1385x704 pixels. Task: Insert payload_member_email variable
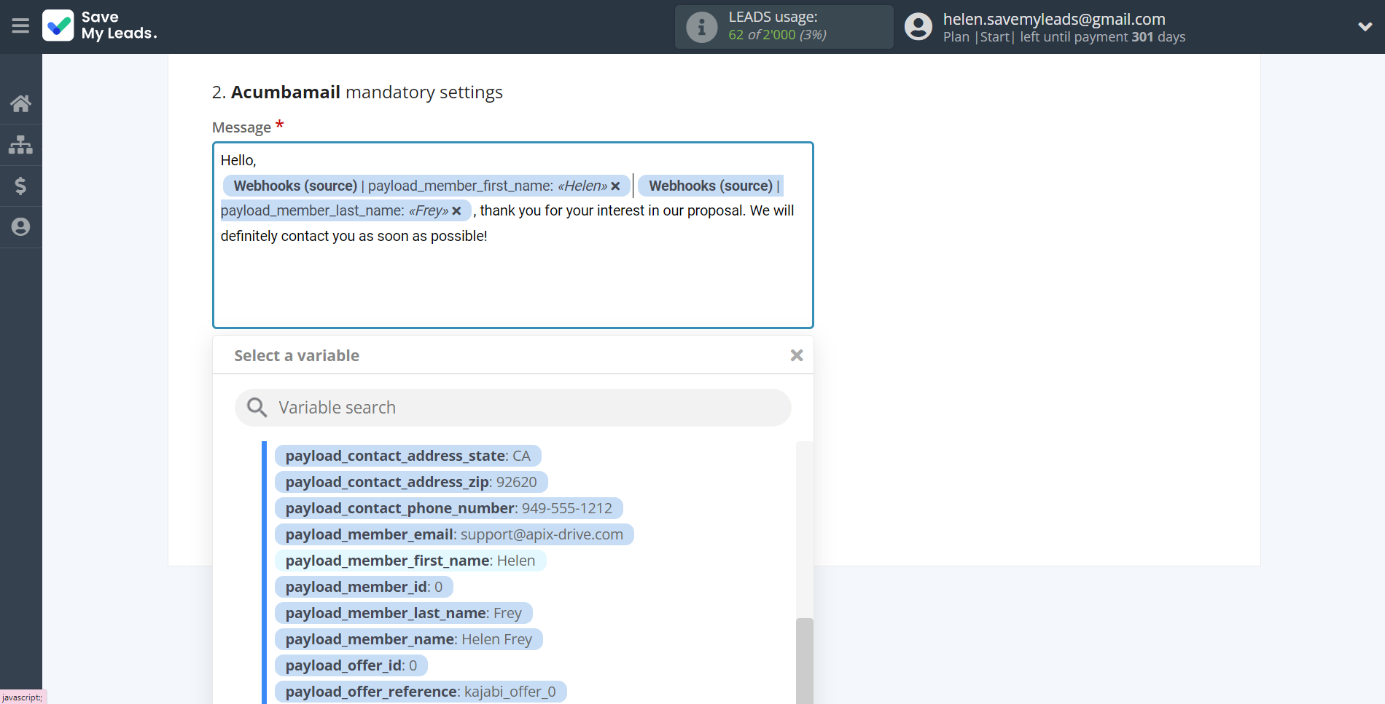click(x=454, y=534)
